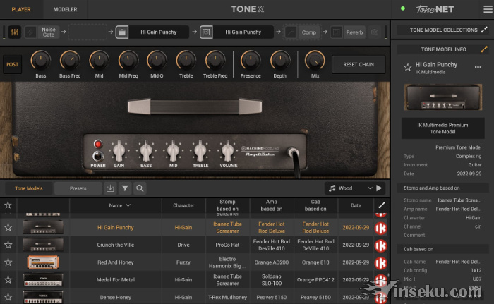This screenshot has height=304, width=494.
Task: Click the three-dots options for Hi Gain Punchy
Action: (x=478, y=67)
